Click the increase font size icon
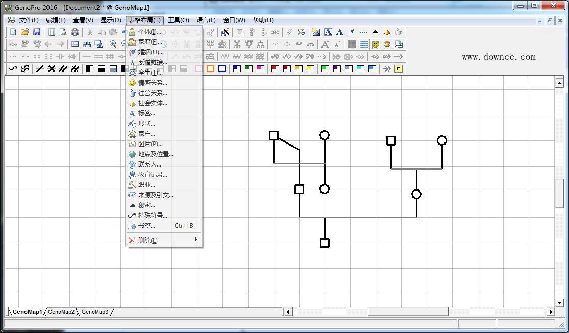Viewport: 569px width, 333px height. pyautogui.click(x=325, y=44)
